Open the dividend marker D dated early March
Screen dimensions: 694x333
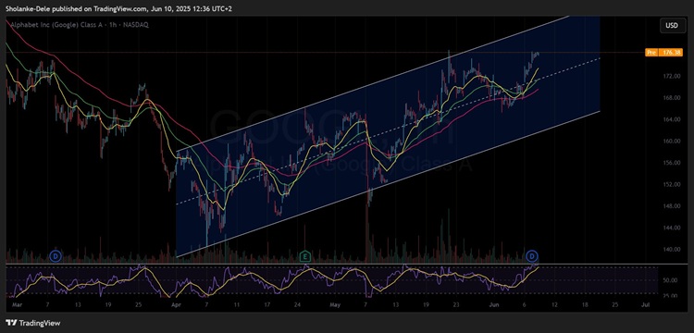pos(56,255)
